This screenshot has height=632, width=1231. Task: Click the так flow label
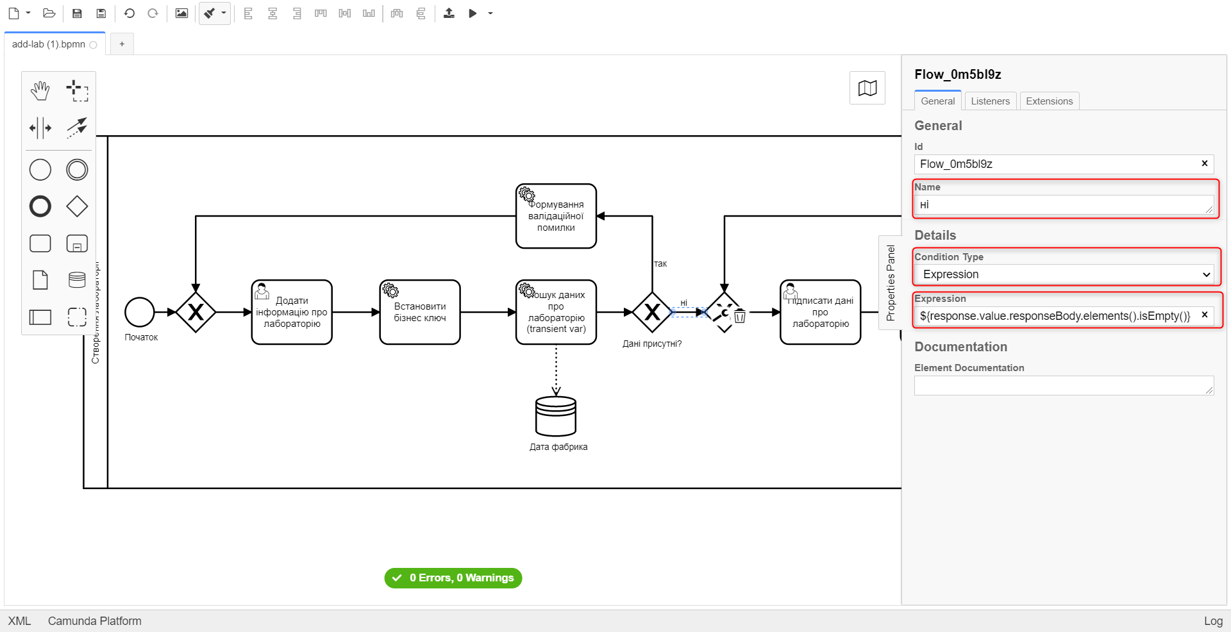(660, 263)
